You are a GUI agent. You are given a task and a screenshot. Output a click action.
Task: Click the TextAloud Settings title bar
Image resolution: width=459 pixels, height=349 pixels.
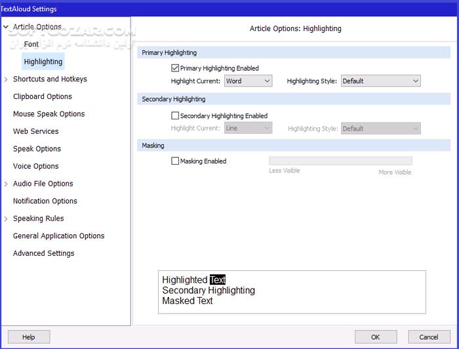(229, 9)
